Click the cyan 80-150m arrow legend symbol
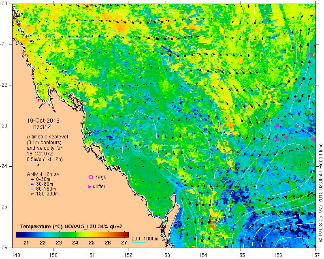 [x=32, y=189]
